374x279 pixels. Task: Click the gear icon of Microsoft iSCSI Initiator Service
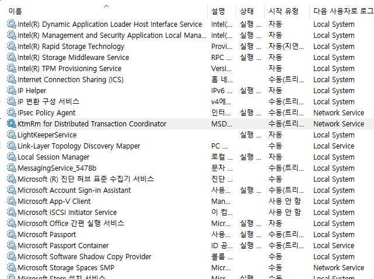(12, 213)
